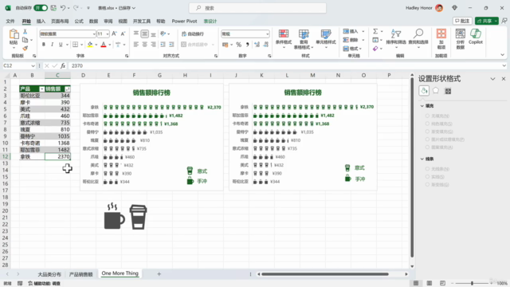510x287 pixels.
Task: Open the 文件 menu tab
Action: 10,22
